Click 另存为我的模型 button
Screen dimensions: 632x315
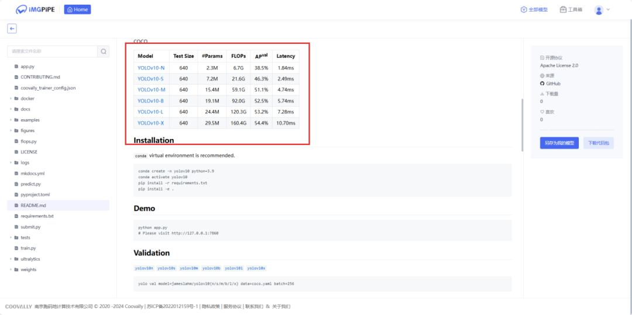click(559, 143)
